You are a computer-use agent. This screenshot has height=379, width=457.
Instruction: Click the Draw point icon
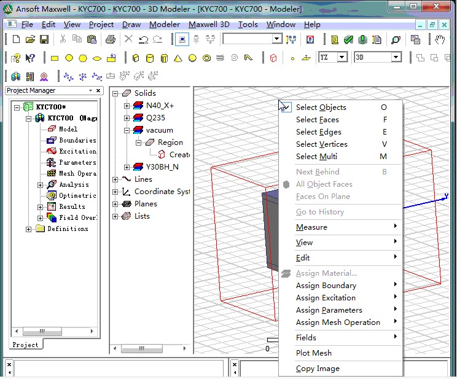292,58
